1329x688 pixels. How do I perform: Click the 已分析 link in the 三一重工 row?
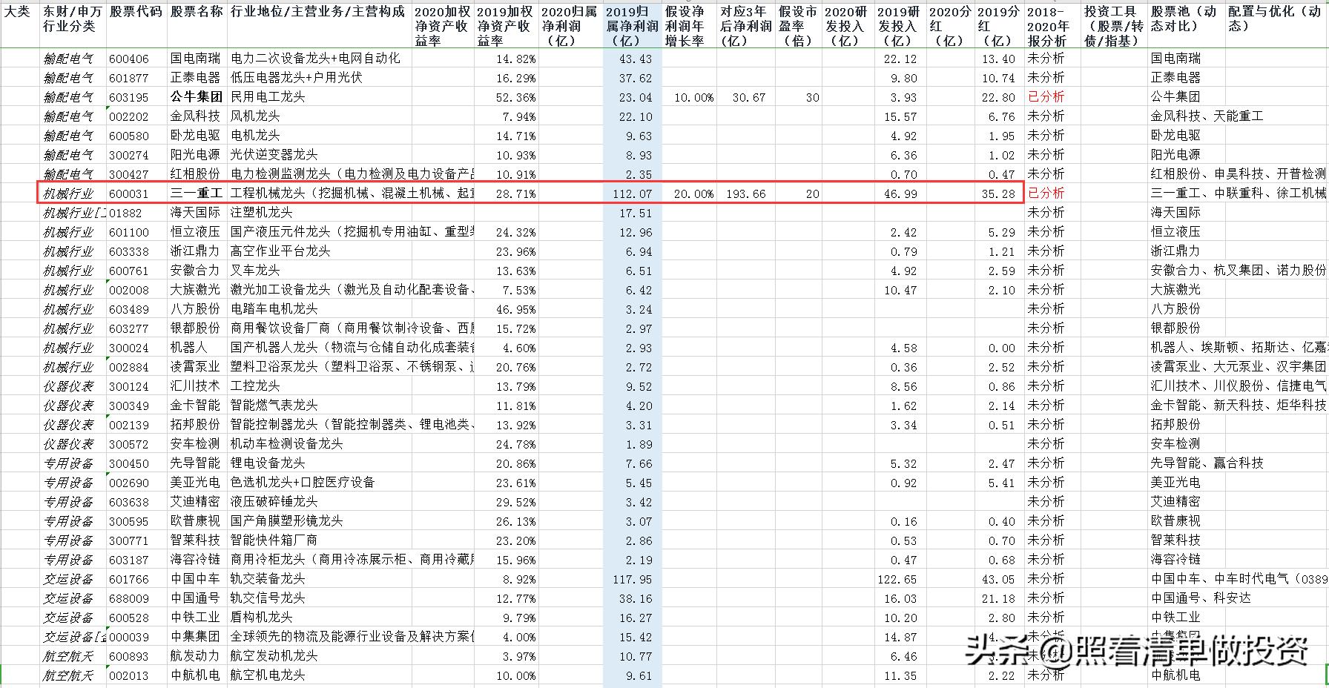click(1046, 193)
